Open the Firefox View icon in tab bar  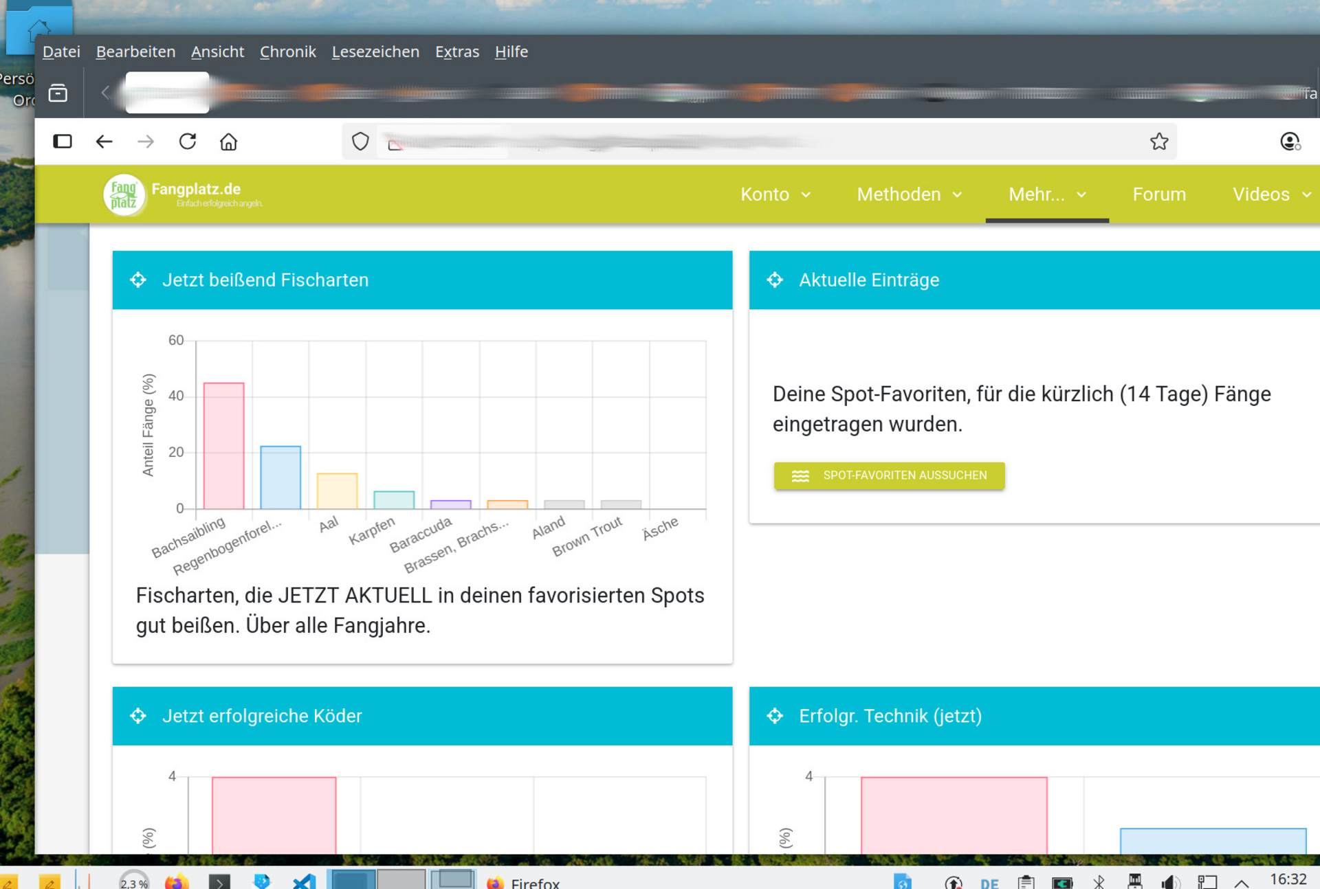coord(58,93)
